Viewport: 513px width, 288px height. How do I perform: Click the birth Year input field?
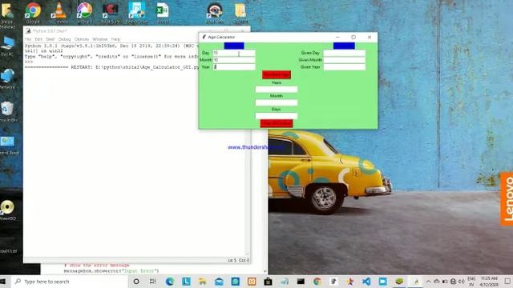tap(234, 67)
